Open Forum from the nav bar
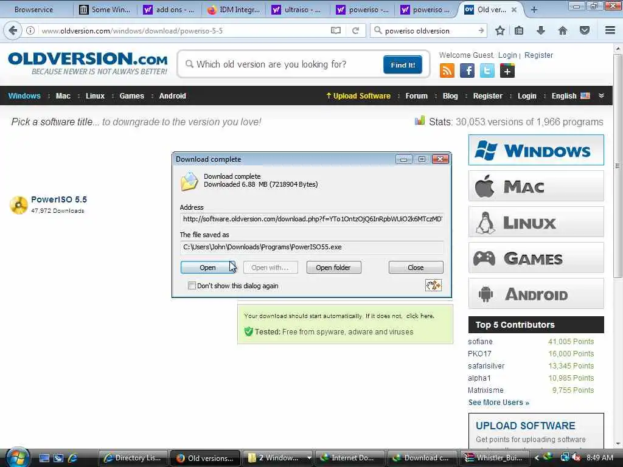Image resolution: width=623 pixels, height=467 pixels. pos(416,95)
